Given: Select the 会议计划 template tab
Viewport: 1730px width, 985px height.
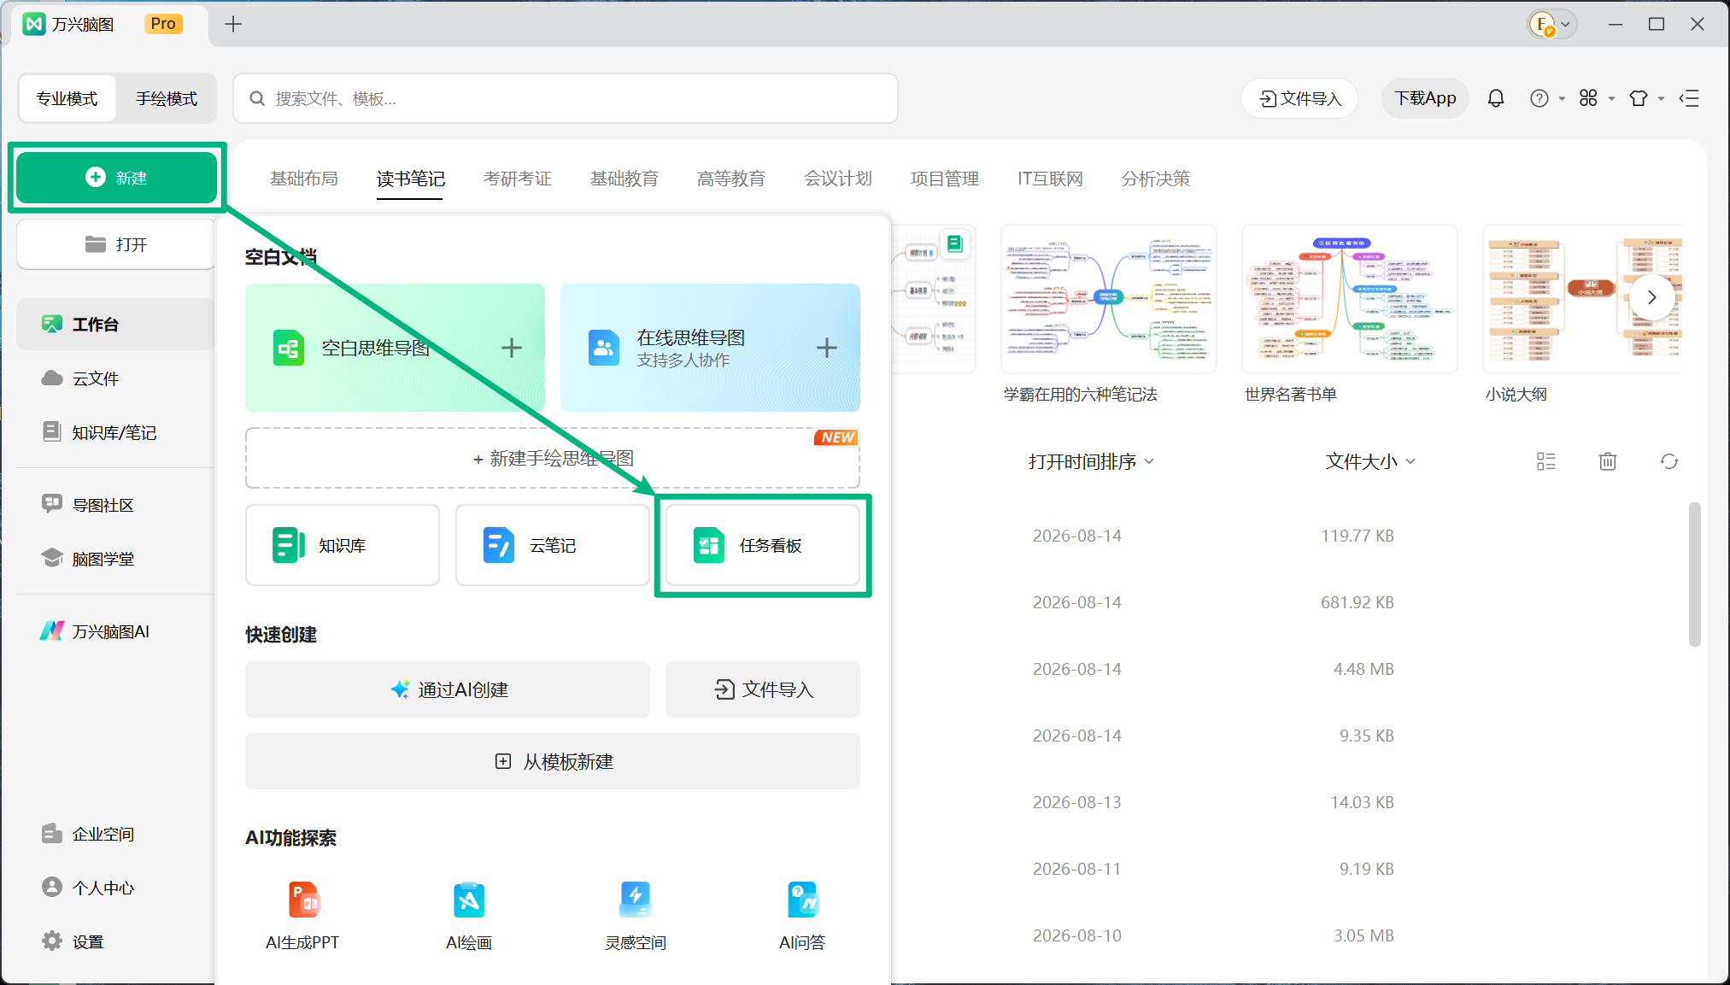Looking at the screenshot, I should [x=838, y=179].
